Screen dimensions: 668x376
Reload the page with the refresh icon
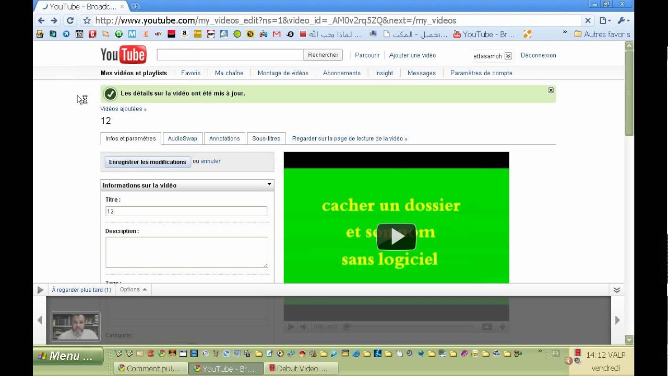70,21
